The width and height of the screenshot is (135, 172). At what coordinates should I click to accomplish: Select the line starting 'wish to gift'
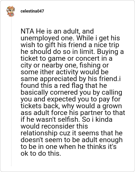coord(70,45)
